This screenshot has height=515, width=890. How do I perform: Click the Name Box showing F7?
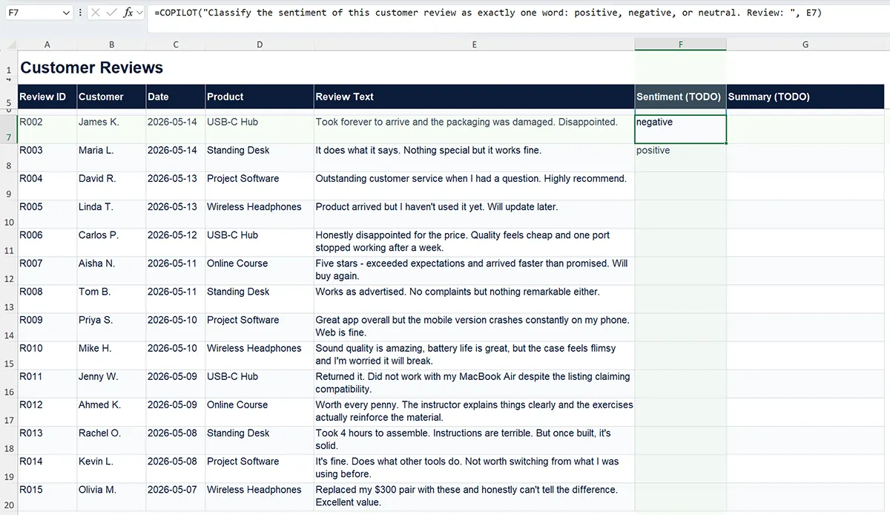31,13
